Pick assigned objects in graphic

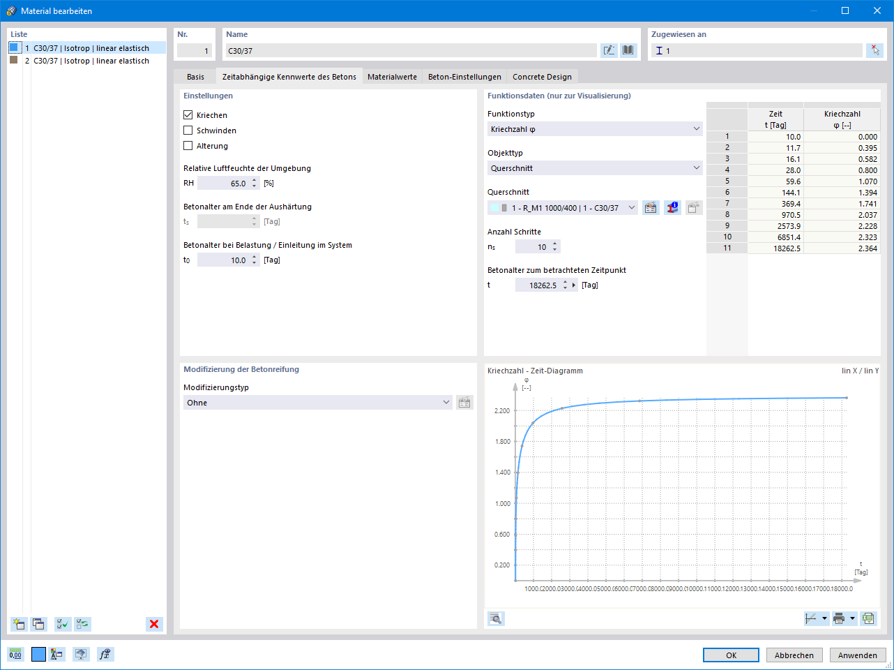click(x=874, y=50)
